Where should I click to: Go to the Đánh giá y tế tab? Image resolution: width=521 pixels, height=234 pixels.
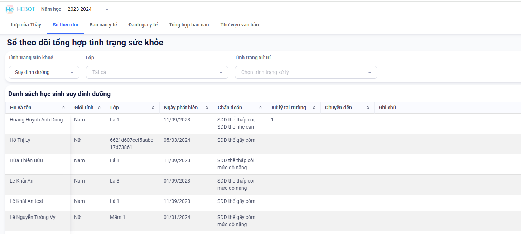point(143,25)
